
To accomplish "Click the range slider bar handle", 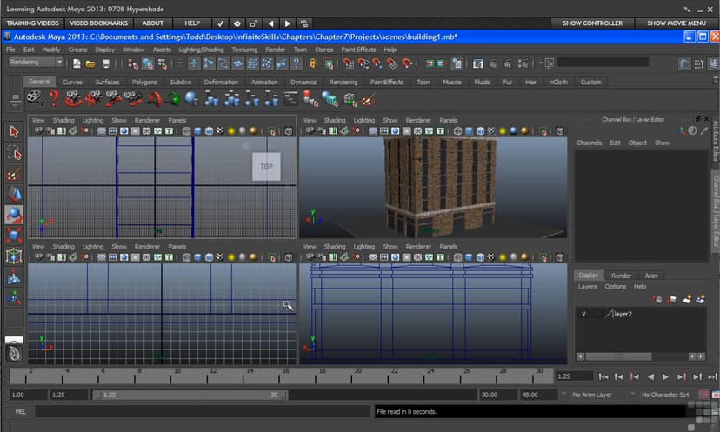I will coord(190,395).
